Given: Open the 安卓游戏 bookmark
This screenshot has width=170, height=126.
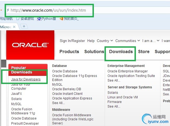Looking at the screenshot, I should [x=25, y=19].
